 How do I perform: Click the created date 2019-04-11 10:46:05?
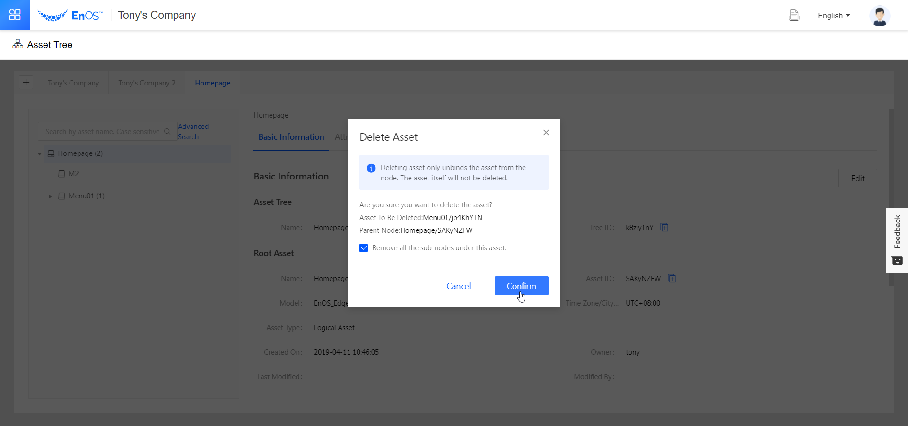(346, 352)
